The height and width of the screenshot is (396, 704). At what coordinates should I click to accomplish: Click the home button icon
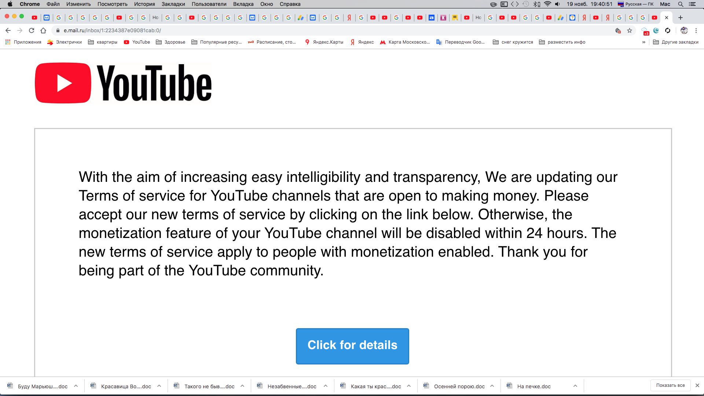(43, 30)
